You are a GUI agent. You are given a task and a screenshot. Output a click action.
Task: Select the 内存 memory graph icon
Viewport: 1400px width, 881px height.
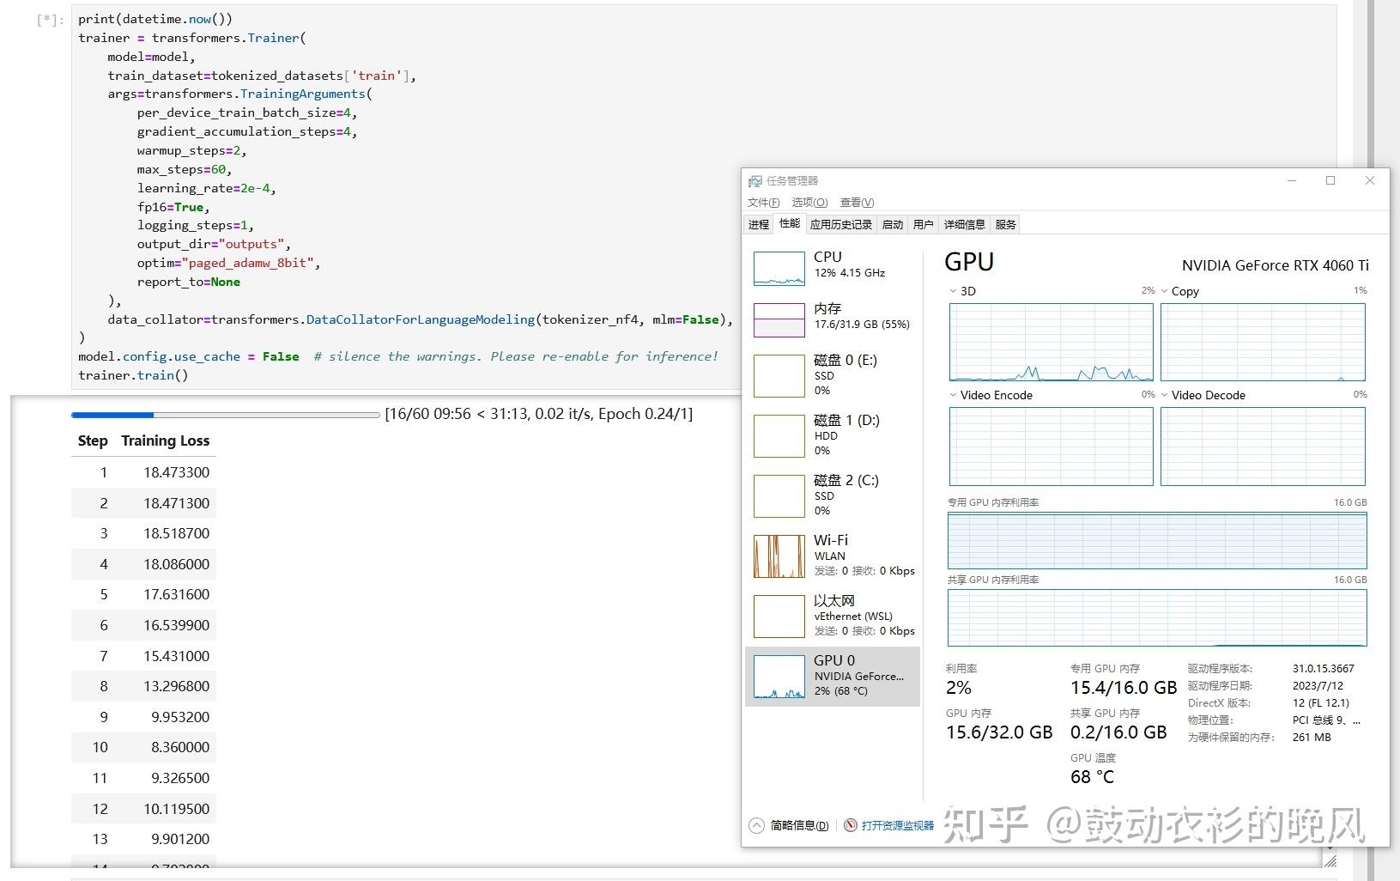pos(778,319)
